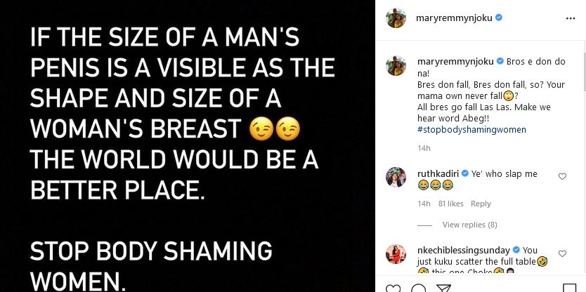Expand View replies (8)
This screenshot has width=586, height=292.
469,225
